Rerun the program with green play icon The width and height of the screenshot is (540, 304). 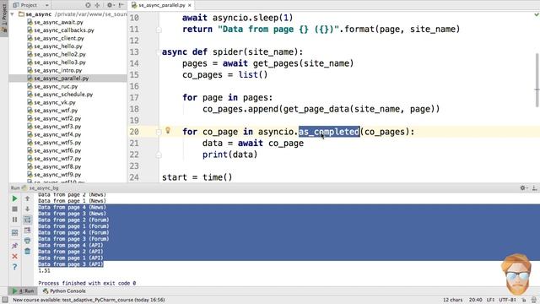point(14,198)
